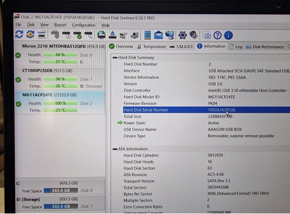Image resolution: width=290 pixels, height=214 pixels.
Task: Open the Disk menu
Action: [31, 25]
